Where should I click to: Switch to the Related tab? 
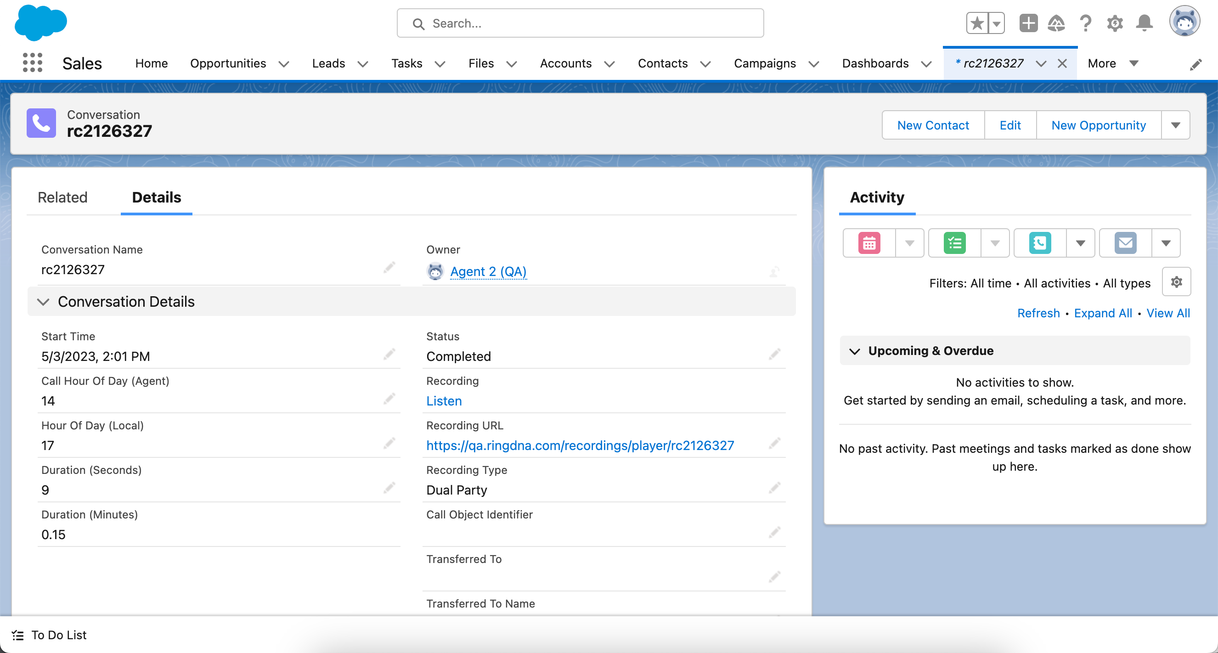[x=62, y=197]
